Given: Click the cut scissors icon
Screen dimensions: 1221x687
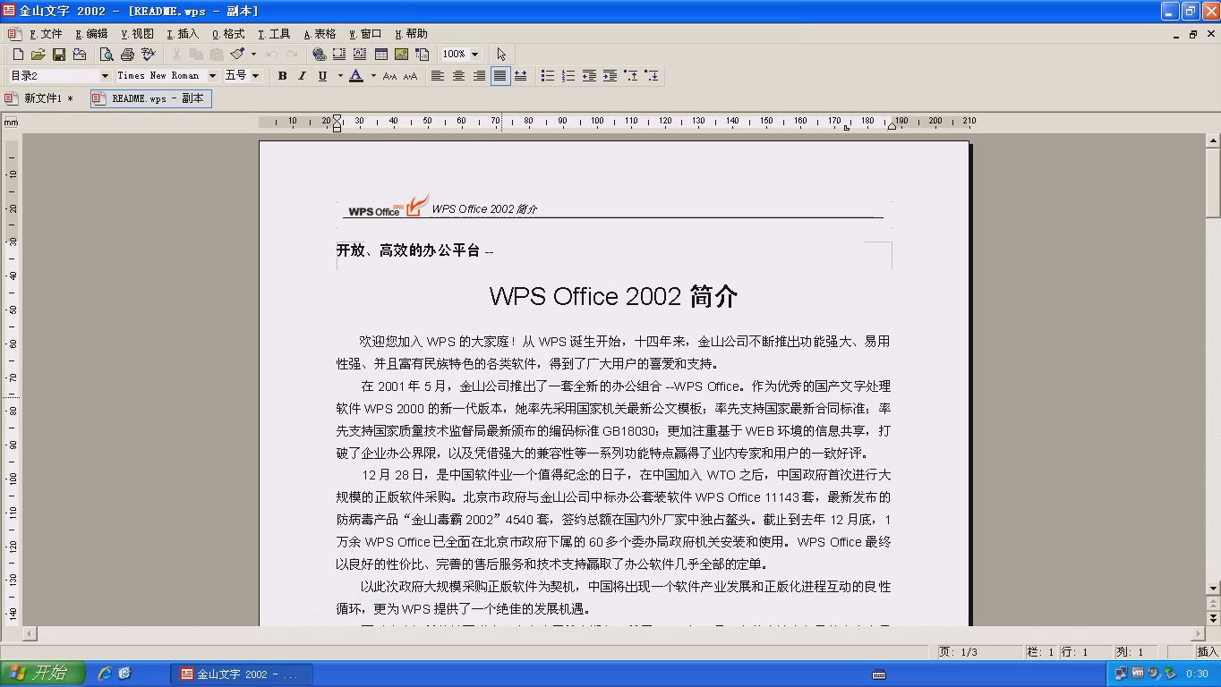Looking at the screenshot, I should coord(176,55).
